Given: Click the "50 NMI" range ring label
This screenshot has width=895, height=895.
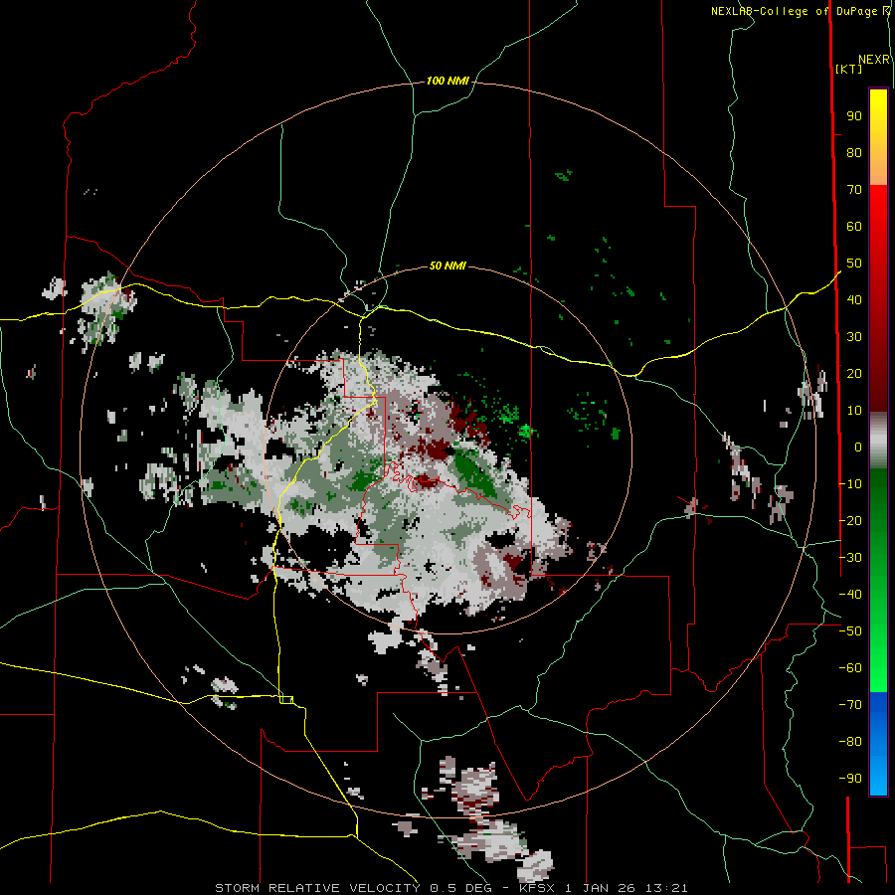Looking at the screenshot, I should coord(447,266).
